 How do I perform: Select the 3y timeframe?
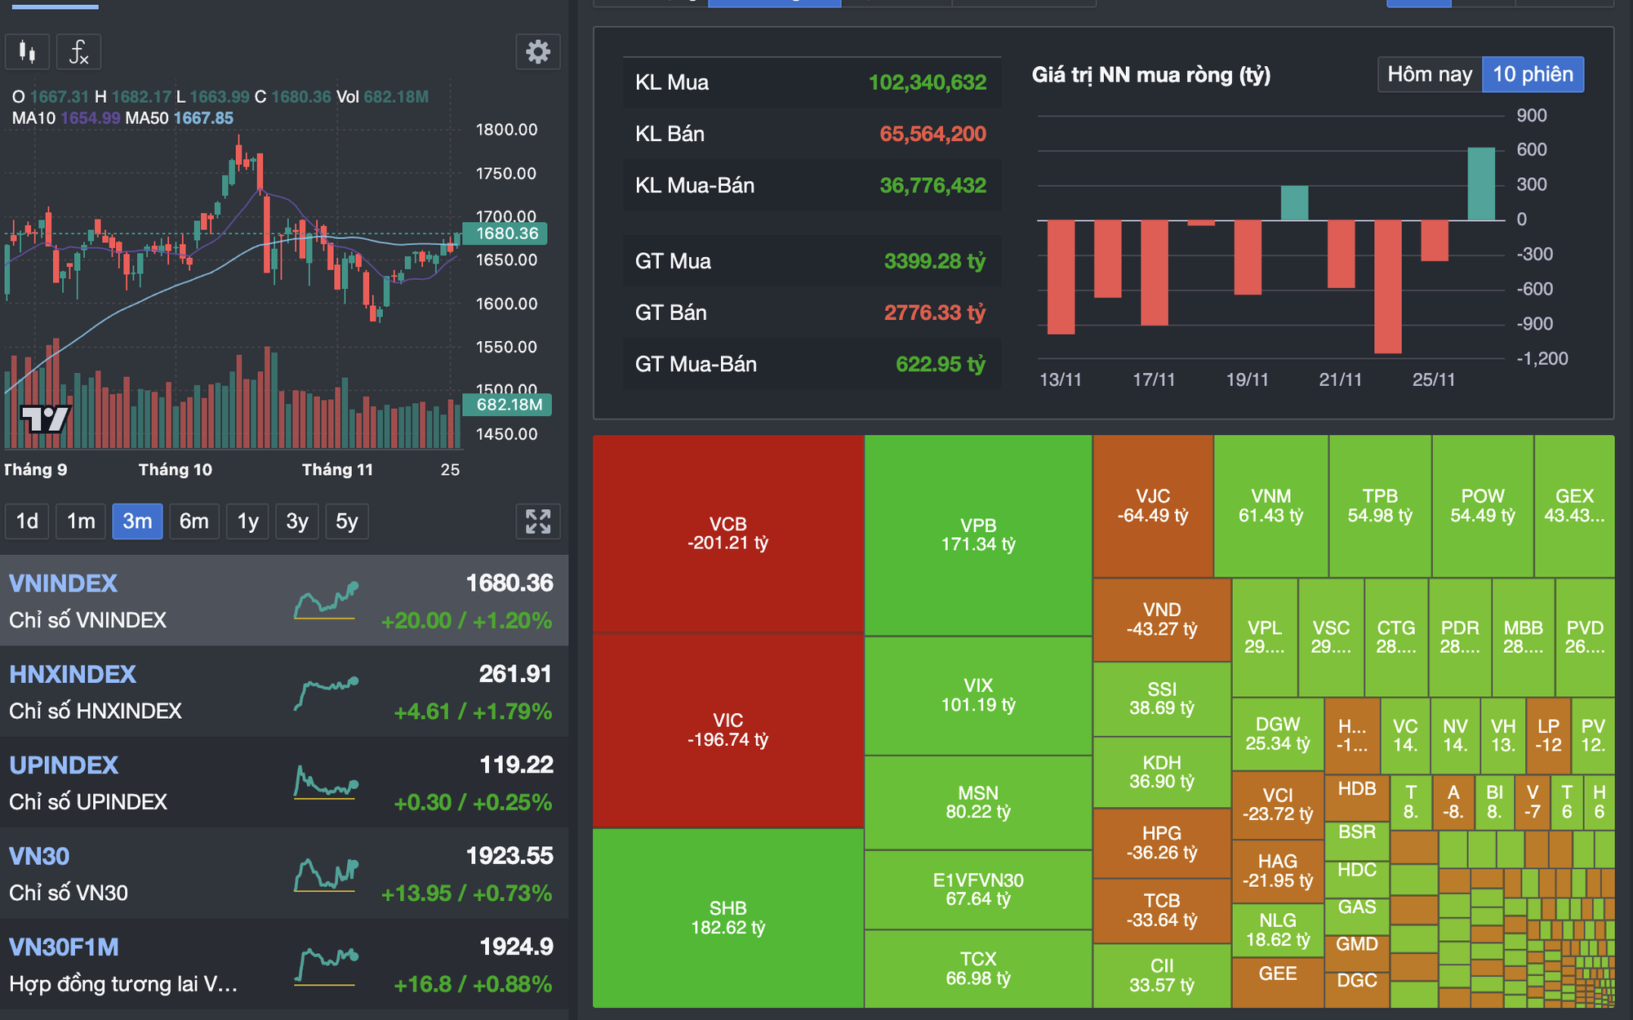297,521
